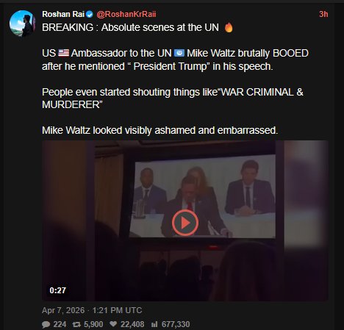Click the retweet arrows icon
Viewport: 344px width, 330px height.
(x=76, y=324)
